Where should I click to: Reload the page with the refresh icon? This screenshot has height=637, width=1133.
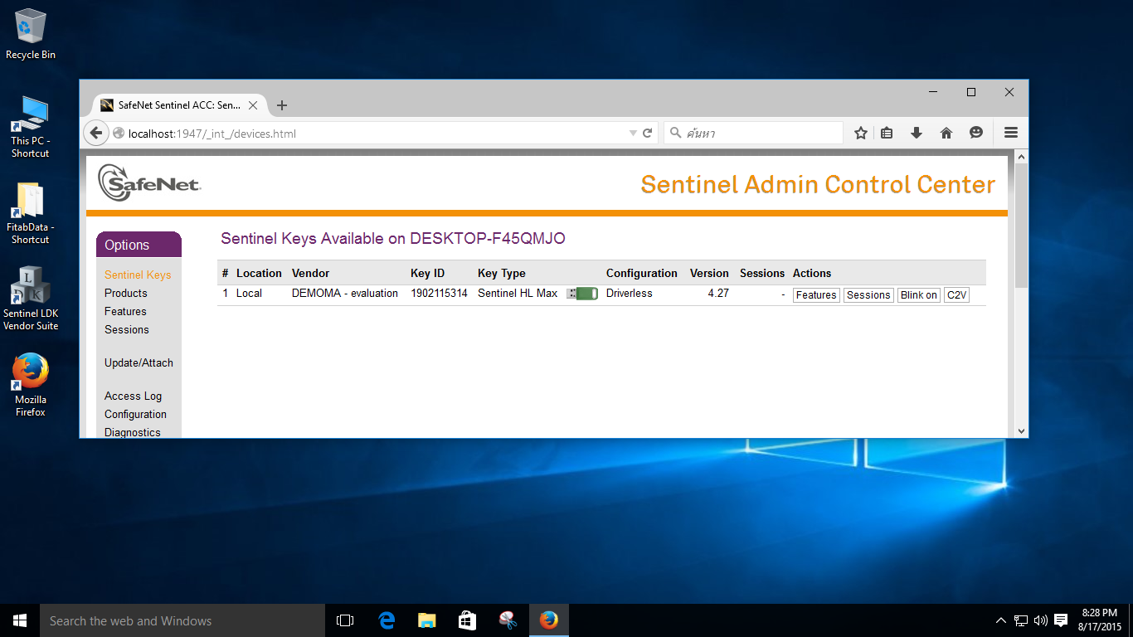(648, 132)
